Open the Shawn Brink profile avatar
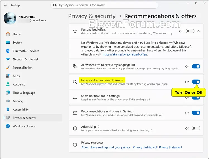 point(10,18)
